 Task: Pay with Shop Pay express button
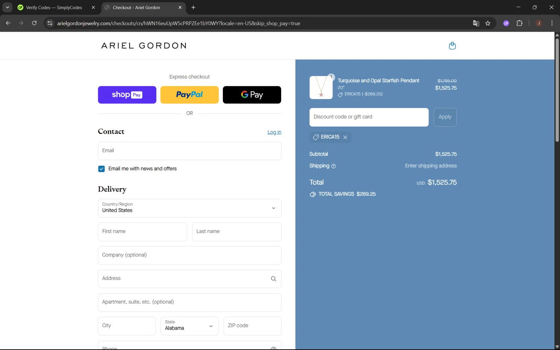[127, 95]
